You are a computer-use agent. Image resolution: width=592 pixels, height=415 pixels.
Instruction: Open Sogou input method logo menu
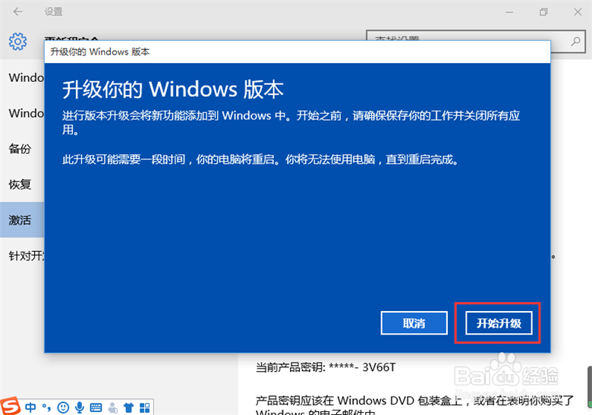pyautogui.click(x=10, y=406)
